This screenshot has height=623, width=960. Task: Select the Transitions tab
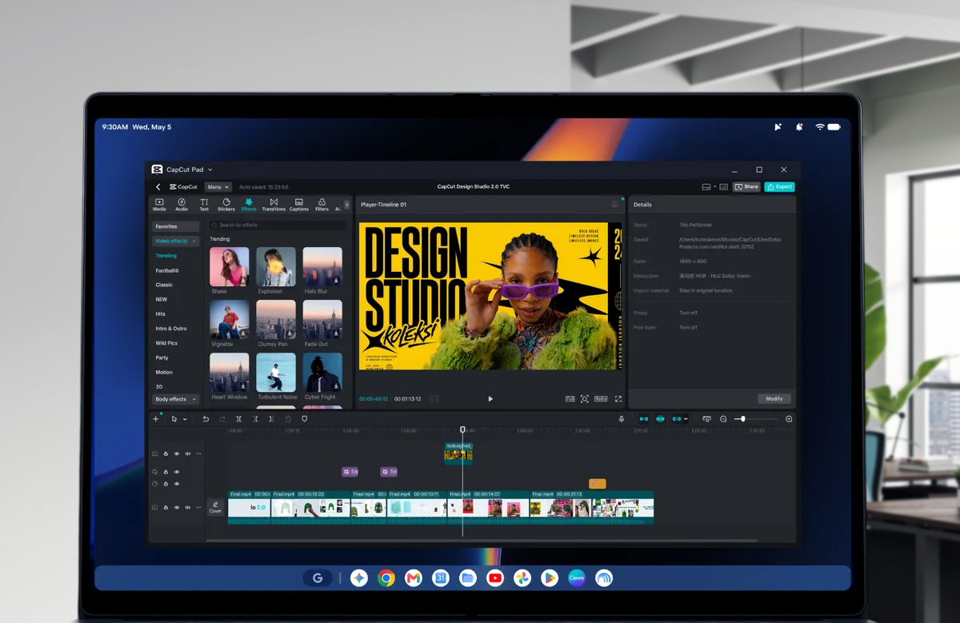pos(274,205)
